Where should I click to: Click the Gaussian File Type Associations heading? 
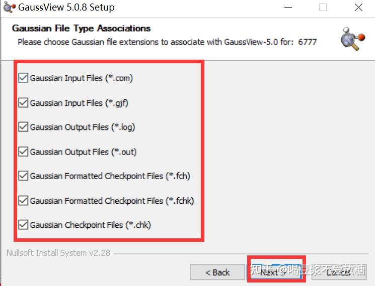coord(81,29)
